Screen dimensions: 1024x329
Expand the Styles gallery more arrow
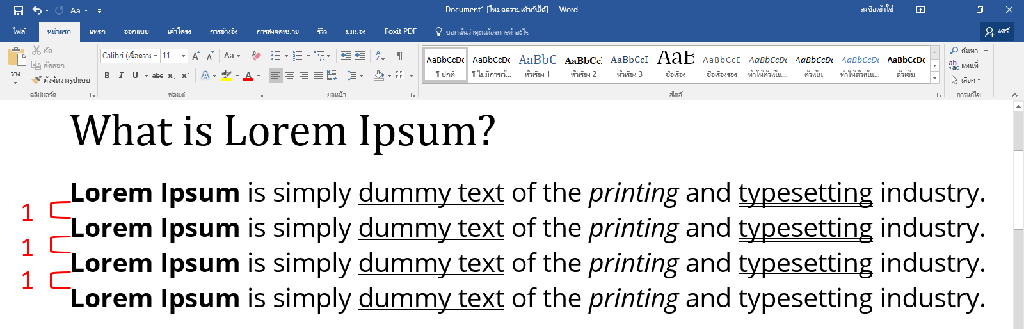(x=934, y=77)
